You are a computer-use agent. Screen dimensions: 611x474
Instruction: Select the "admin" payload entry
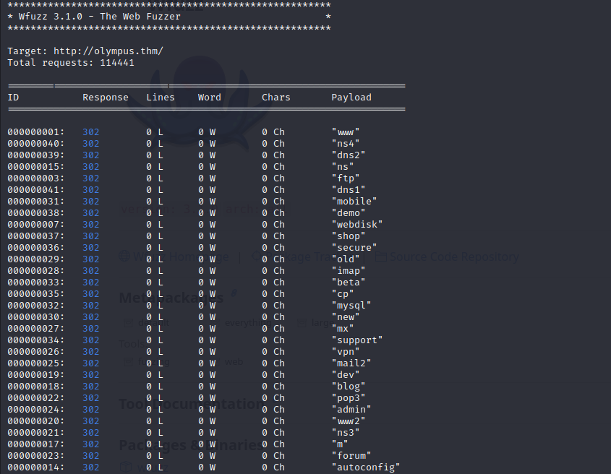[x=351, y=410]
